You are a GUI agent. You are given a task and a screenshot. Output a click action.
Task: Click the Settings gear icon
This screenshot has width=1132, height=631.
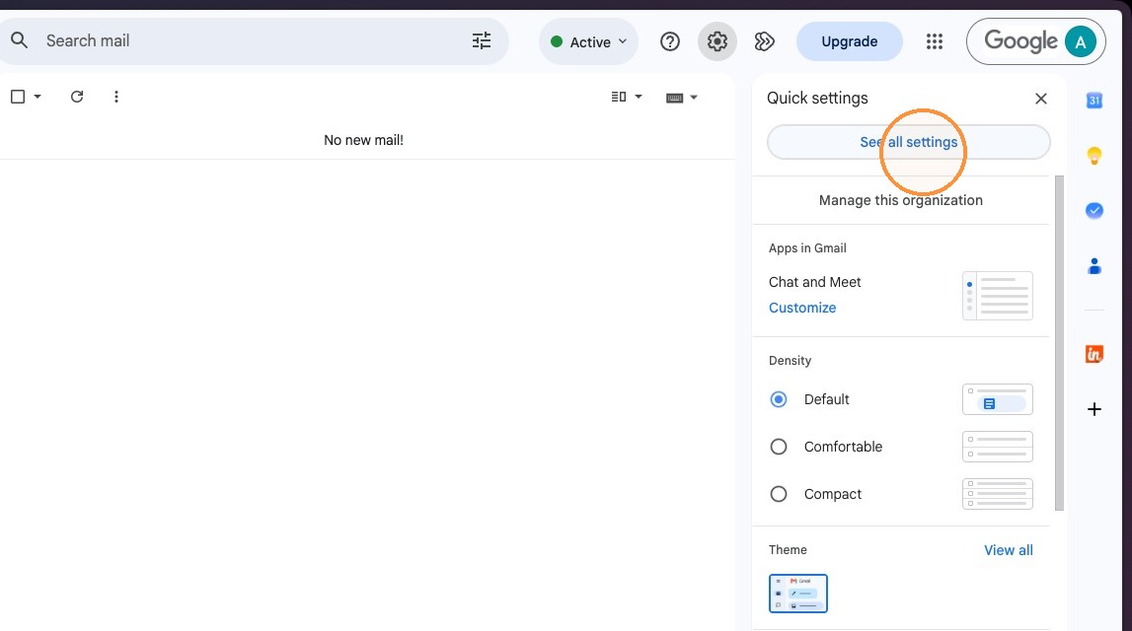(x=717, y=41)
